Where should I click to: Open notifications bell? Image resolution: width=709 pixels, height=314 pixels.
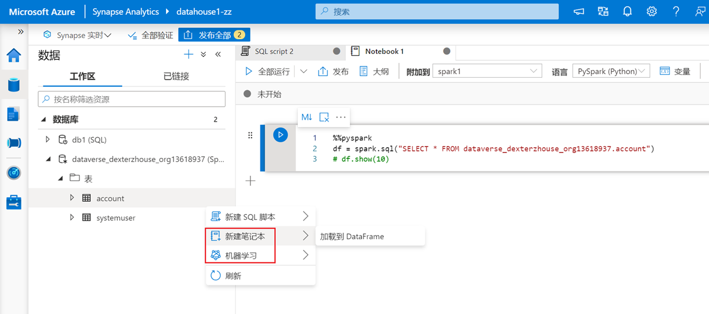tap(627, 12)
